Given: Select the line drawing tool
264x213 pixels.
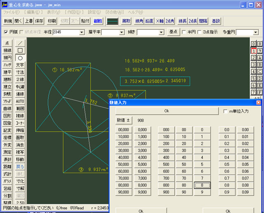Looking at the screenshot, I should pyautogui.click(x=20, y=43).
